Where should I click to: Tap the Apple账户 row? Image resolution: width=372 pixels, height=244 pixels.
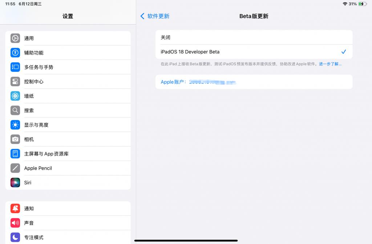click(x=254, y=82)
